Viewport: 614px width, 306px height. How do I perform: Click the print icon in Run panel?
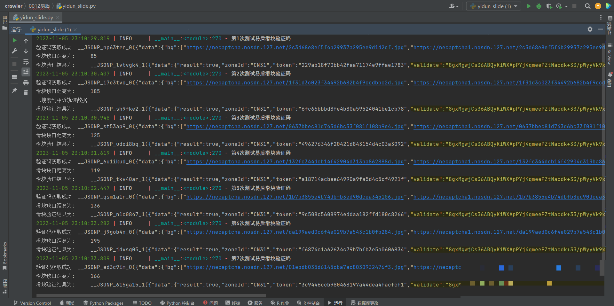pos(26,83)
